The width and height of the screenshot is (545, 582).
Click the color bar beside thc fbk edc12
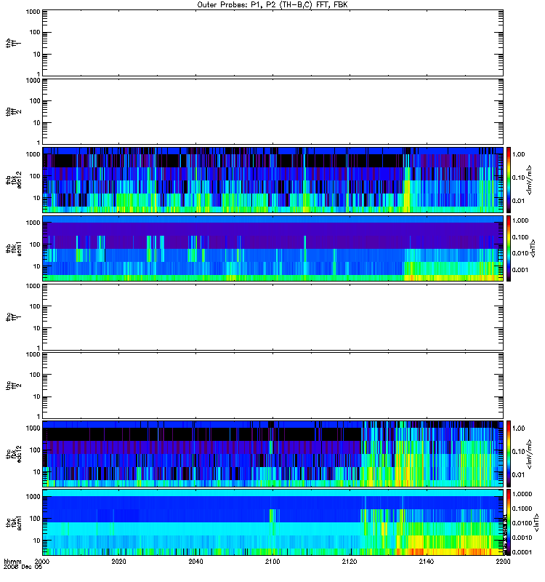(509, 454)
